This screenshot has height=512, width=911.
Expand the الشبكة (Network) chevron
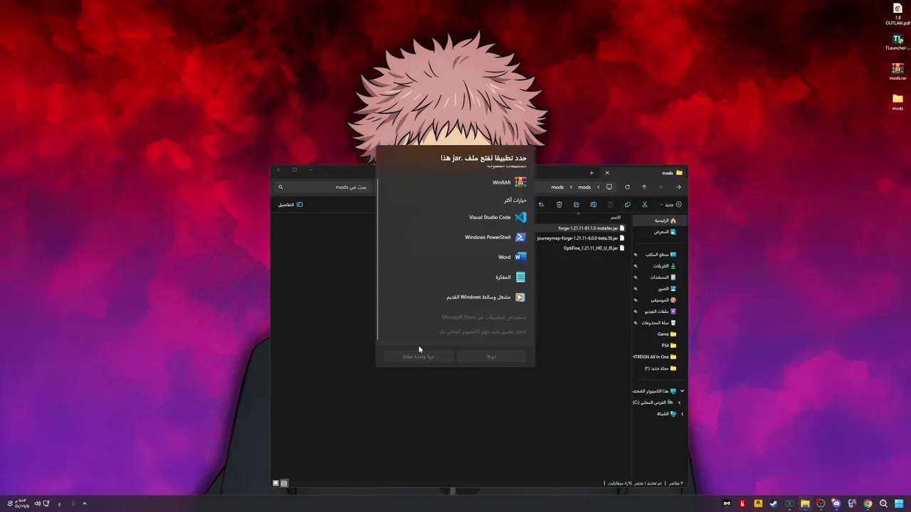683,414
